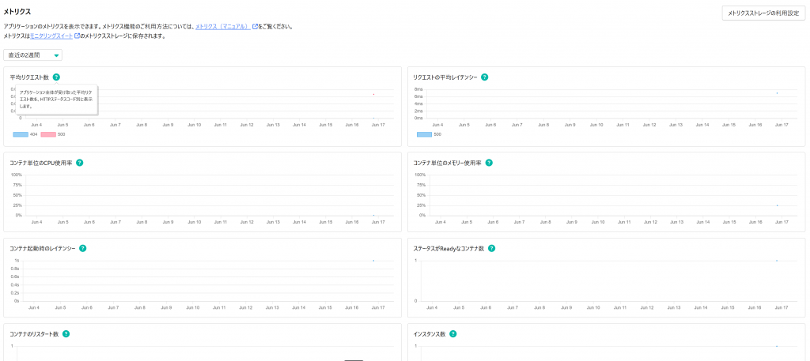Click Jun 12 axis label in コンテナ単位のCPU使用率 chart
Screen dimensions: 810x361
(247, 222)
